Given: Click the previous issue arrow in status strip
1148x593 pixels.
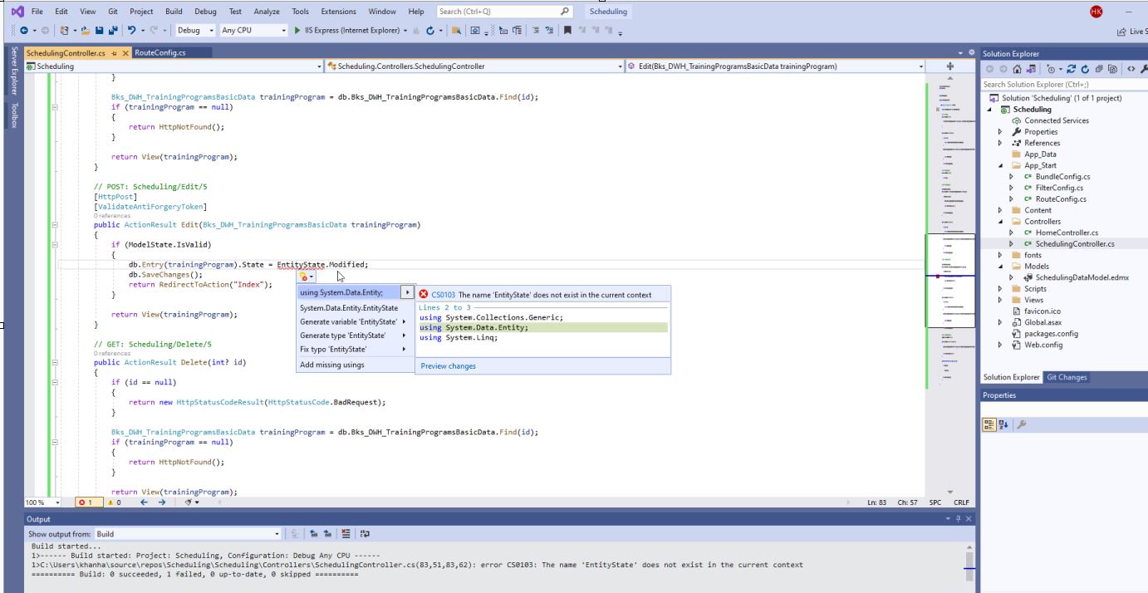Looking at the screenshot, I should pos(145,502).
